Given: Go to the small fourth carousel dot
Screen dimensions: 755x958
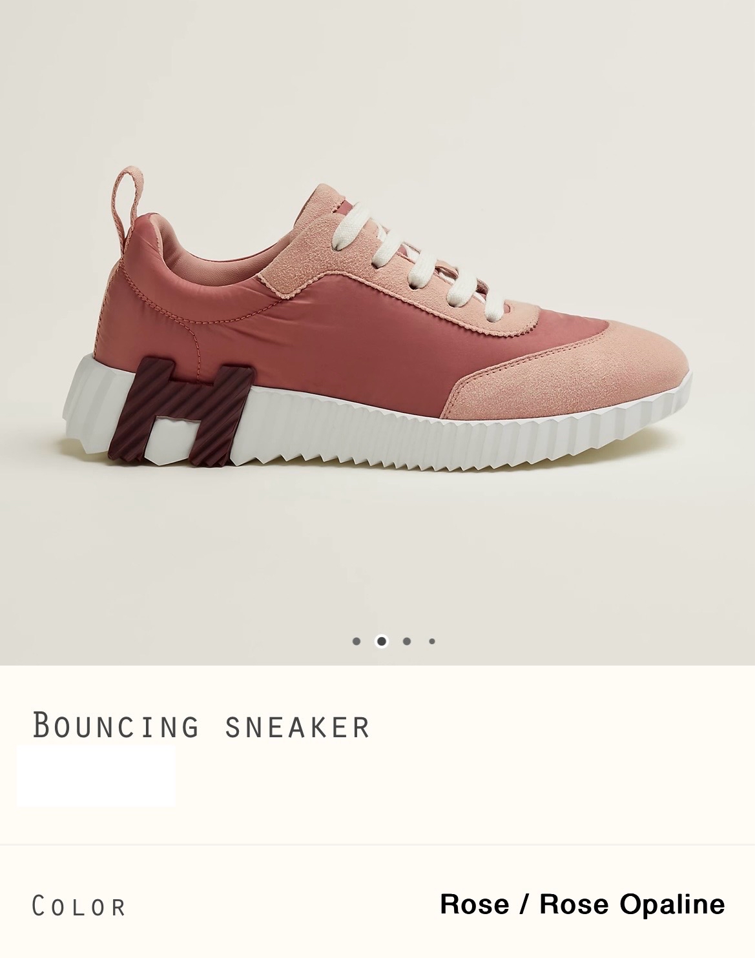Looking at the screenshot, I should click(x=432, y=641).
